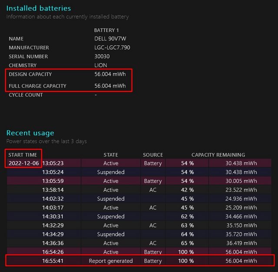
Task: Select capacity '23.522 mWh'
Action: click(x=241, y=190)
